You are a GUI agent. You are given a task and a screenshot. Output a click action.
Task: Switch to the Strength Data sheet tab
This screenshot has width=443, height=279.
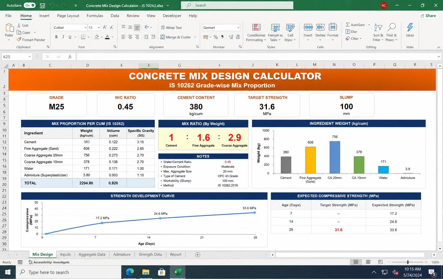pyautogui.click(x=150, y=255)
